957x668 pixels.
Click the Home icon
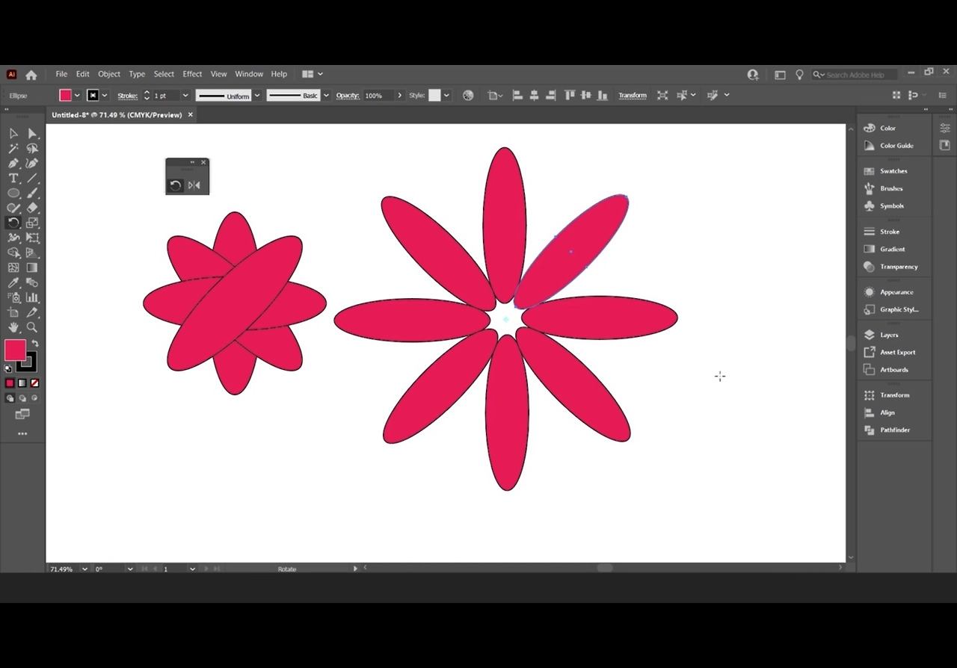click(x=31, y=75)
